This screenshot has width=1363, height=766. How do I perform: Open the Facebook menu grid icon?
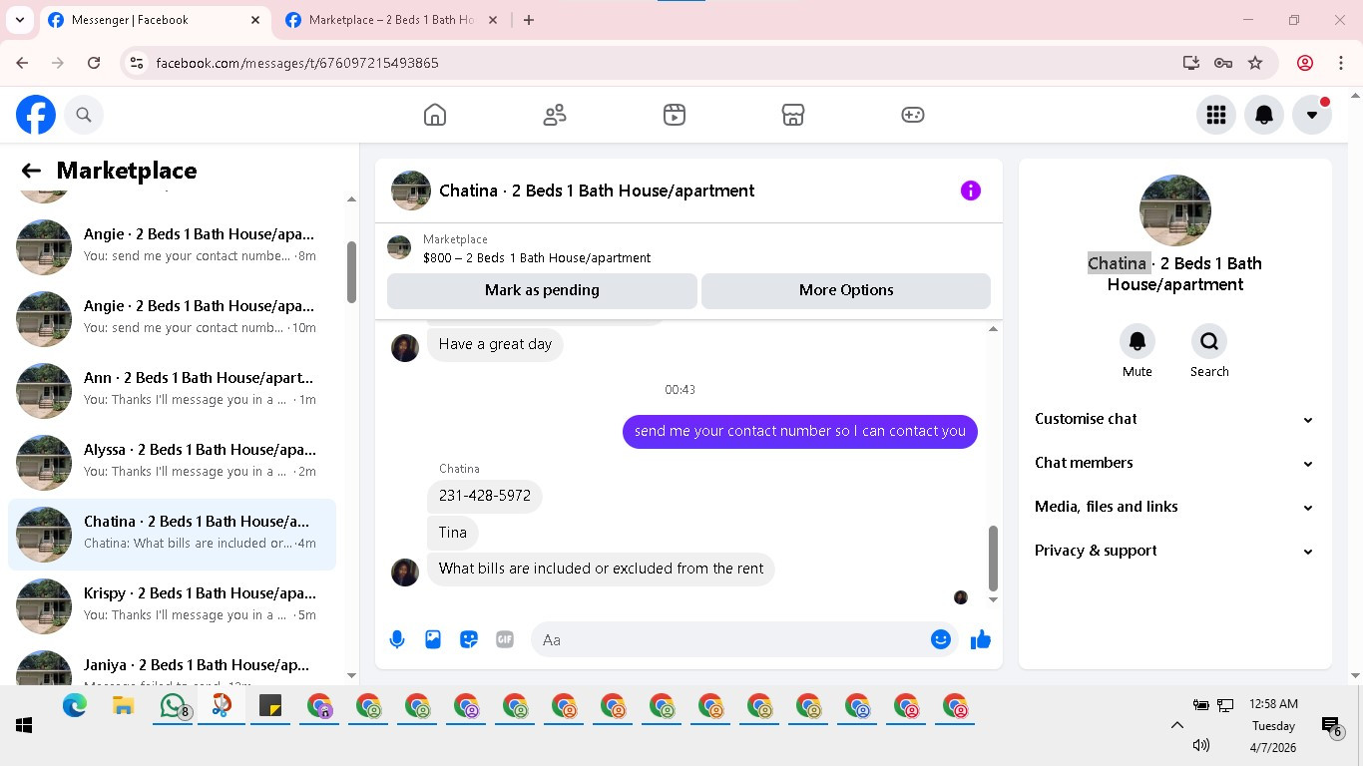click(1216, 115)
